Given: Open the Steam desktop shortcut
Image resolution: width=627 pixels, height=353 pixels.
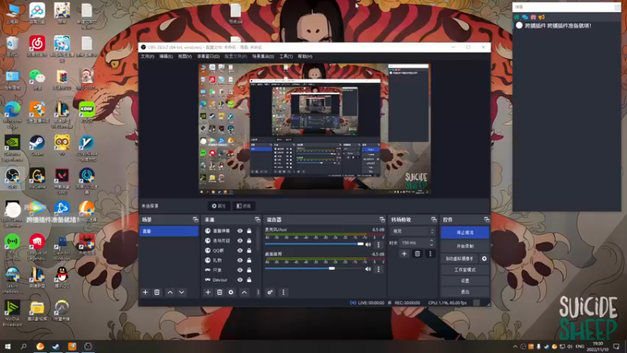Looking at the screenshot, I should tap(37, 145).
